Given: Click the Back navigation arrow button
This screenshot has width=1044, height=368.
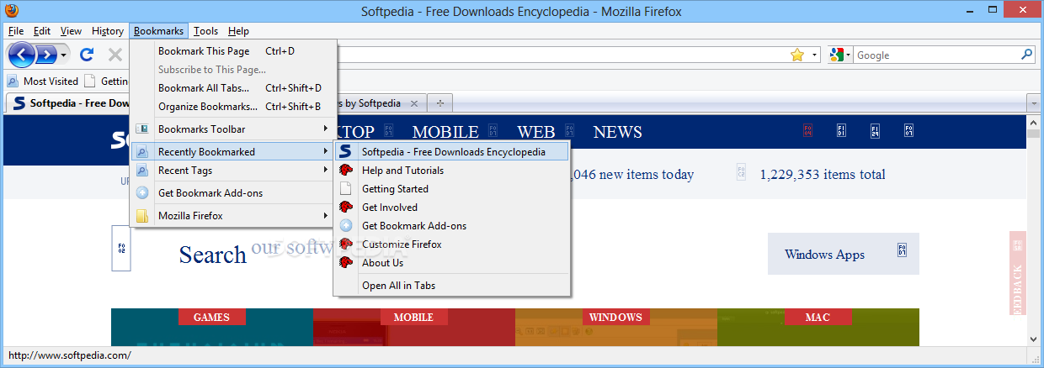Looking at the screenshot, I should [x=23, y=55].
